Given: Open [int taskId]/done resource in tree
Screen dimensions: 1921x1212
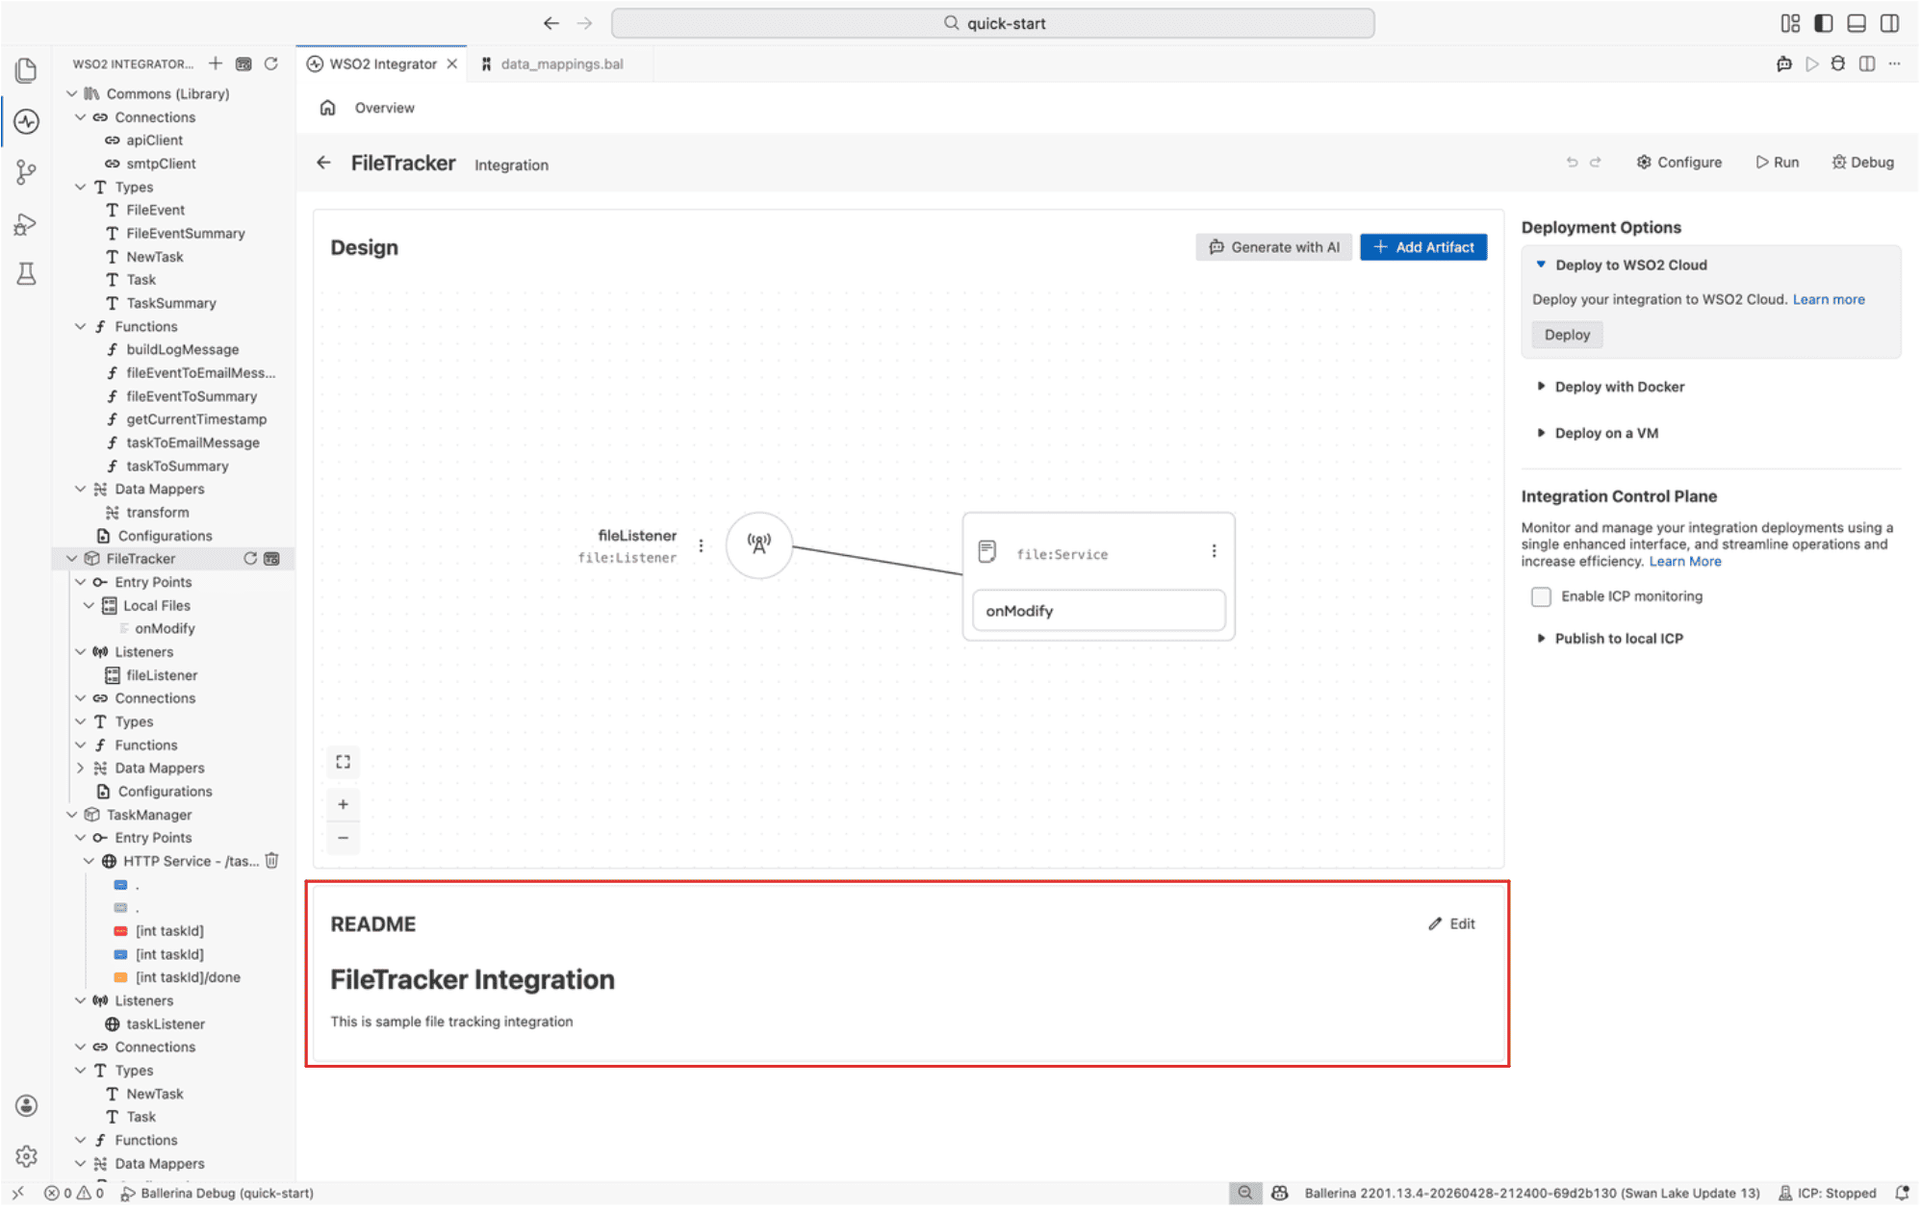Looking at the screenshot, I should [x=188, y=977].
